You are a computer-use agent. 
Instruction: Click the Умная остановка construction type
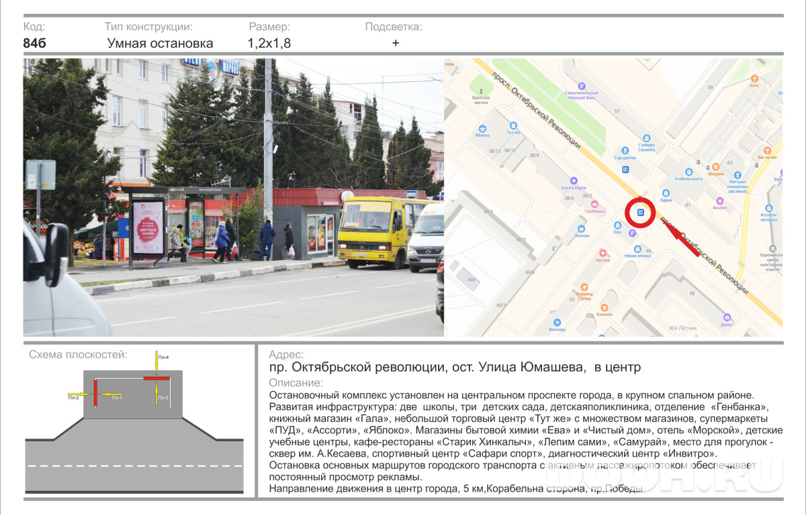pyautogui.click(x=160, y=44)
